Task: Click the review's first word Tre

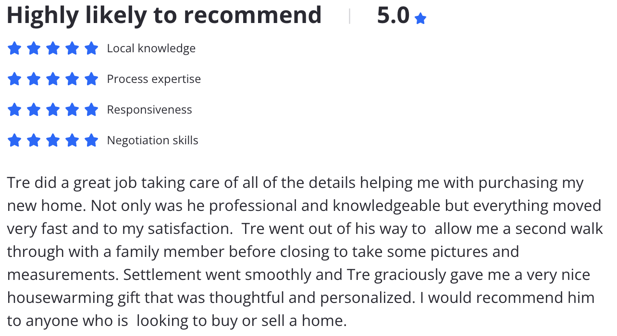Action: coord(18,183)
